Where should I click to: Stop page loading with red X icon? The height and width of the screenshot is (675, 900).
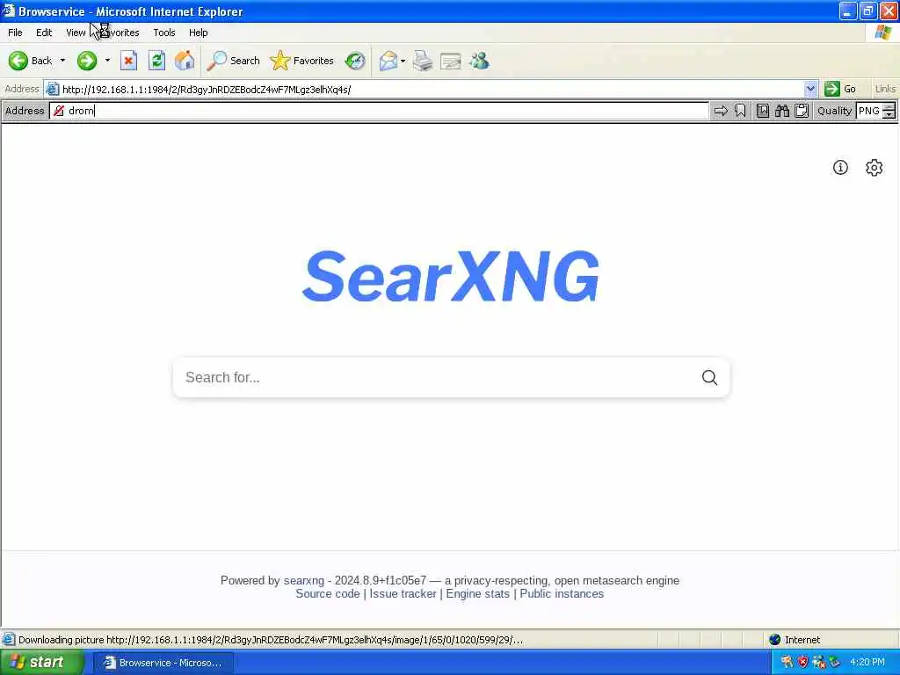click(x=128, y=61)
